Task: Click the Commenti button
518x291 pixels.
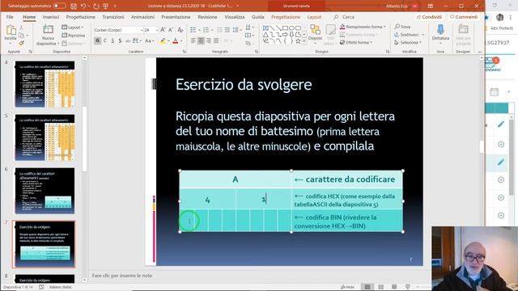Action: click(x=464, y=17)
